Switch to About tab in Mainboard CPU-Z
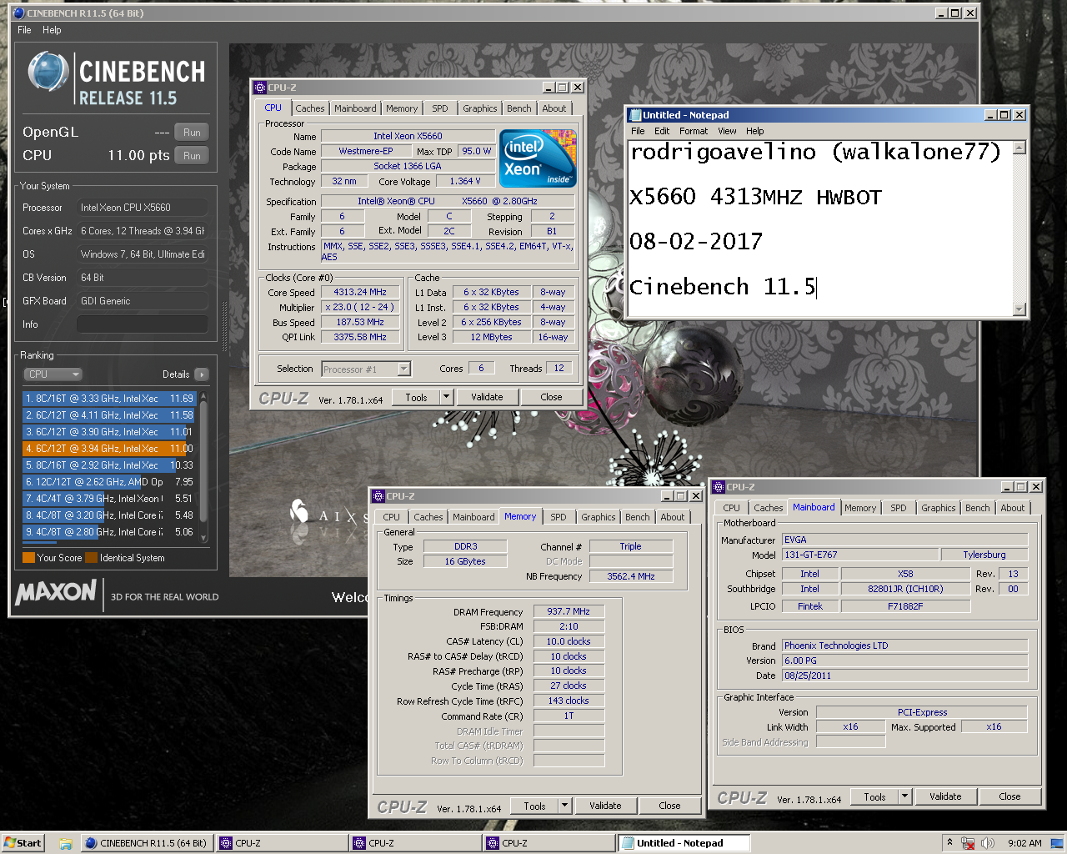Image resolution: width=1067 pixels, height=854 pixels. pyautogui.click(x=1013, y=508)
